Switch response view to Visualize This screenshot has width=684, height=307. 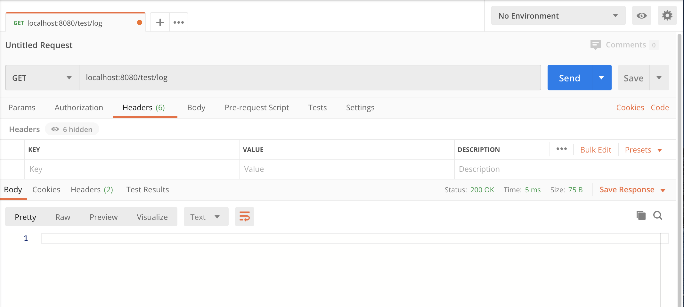(152, 217)
